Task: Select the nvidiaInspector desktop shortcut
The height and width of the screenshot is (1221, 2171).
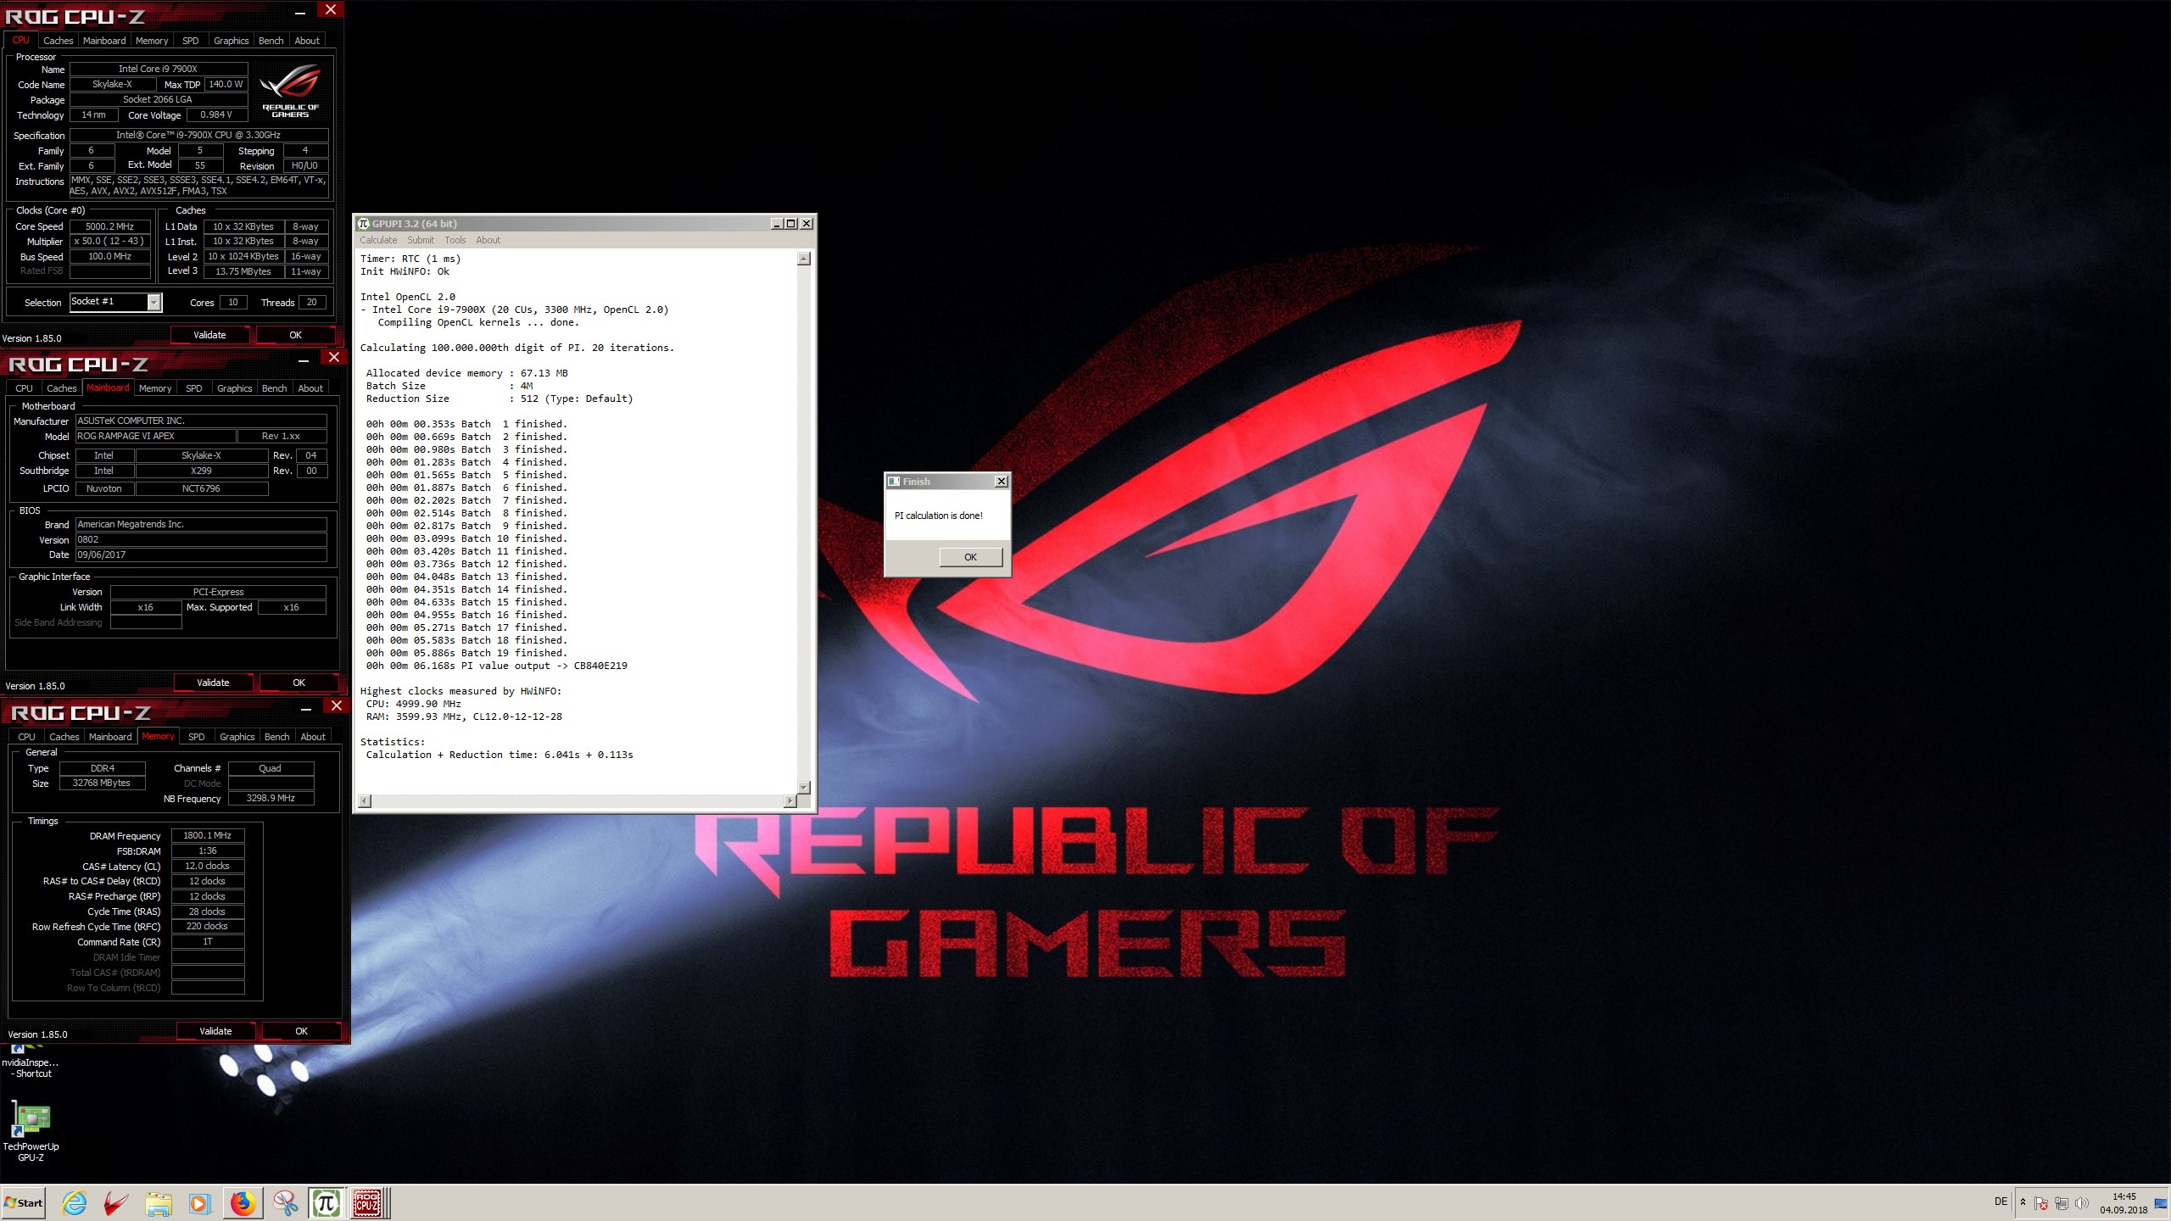Action: point(30,1062)
